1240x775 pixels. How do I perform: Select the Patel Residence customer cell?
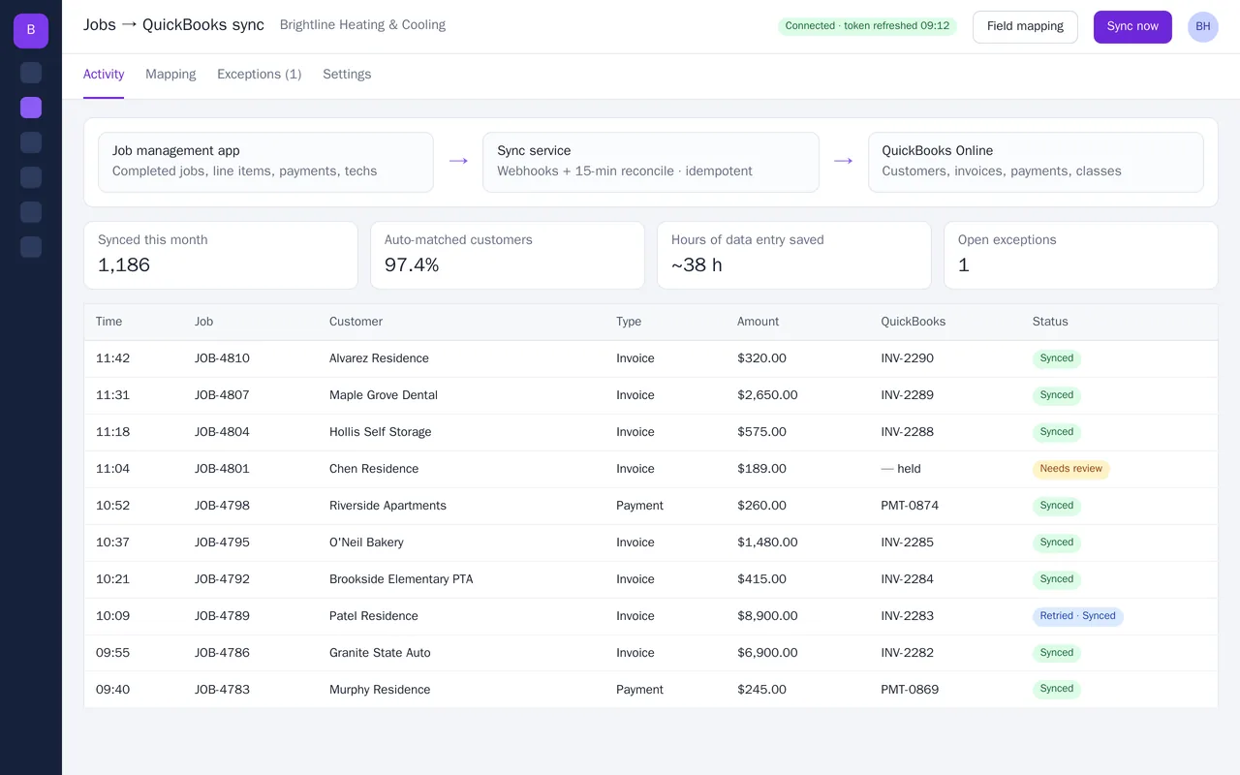coord(374,616)
